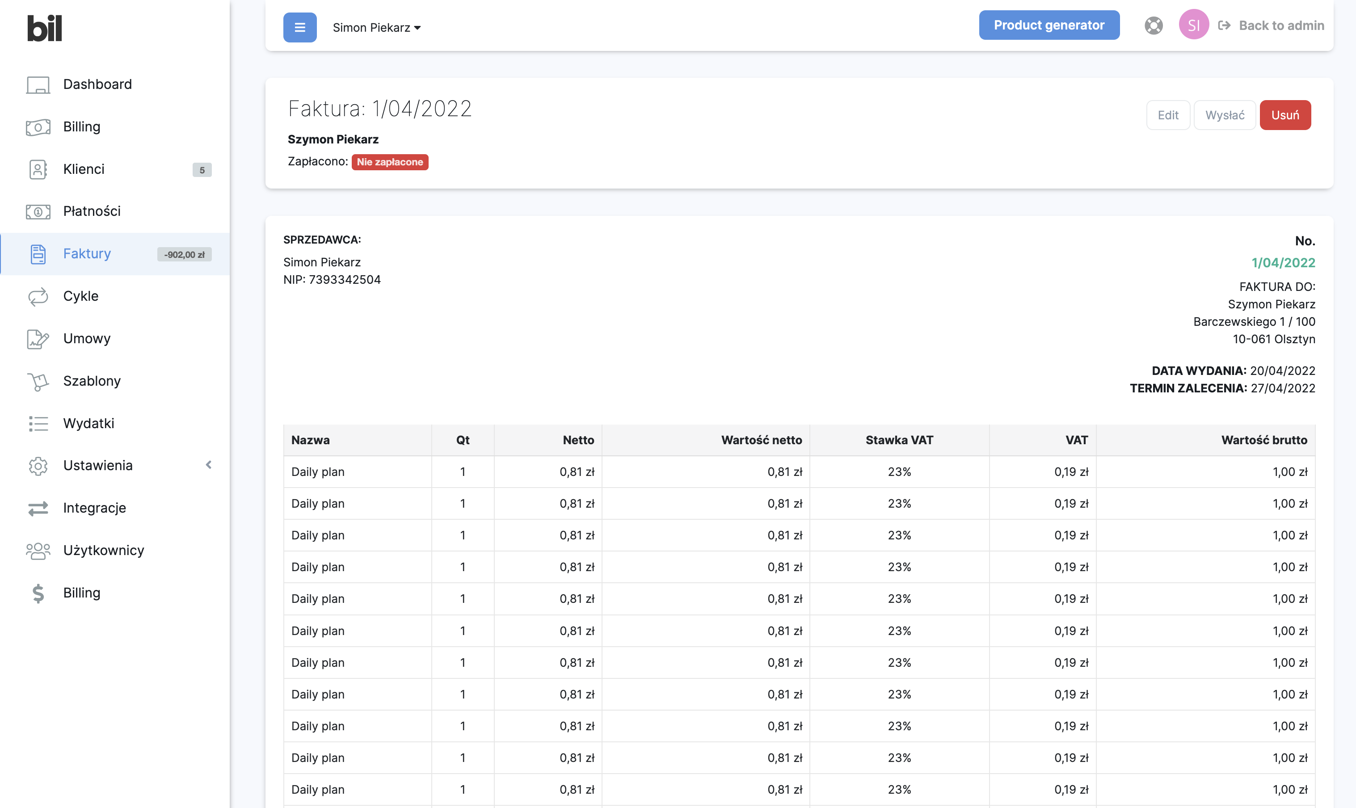The width and height of the screenshot is (1356, 808).
Task: Open the SI user avatar menu
Action: click(1193, 25)
